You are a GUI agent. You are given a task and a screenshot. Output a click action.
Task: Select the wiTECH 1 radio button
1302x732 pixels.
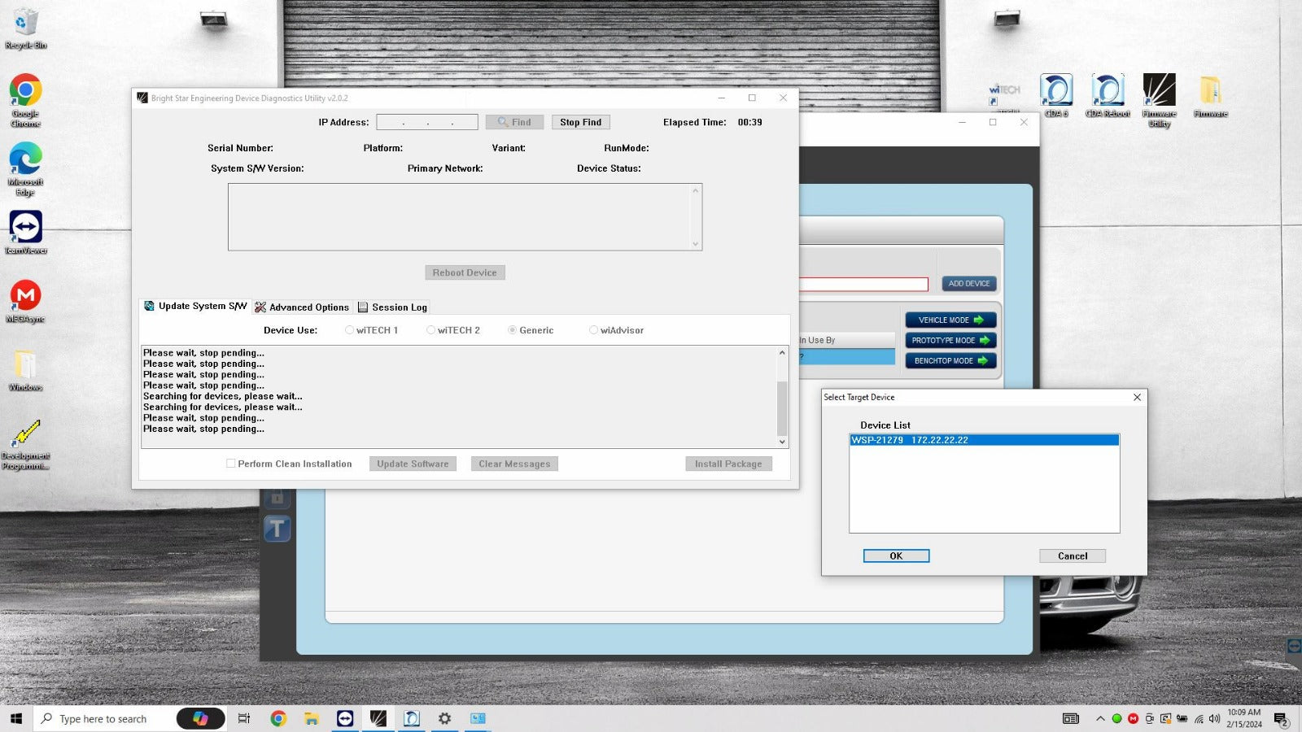click(x=350, y=330)
